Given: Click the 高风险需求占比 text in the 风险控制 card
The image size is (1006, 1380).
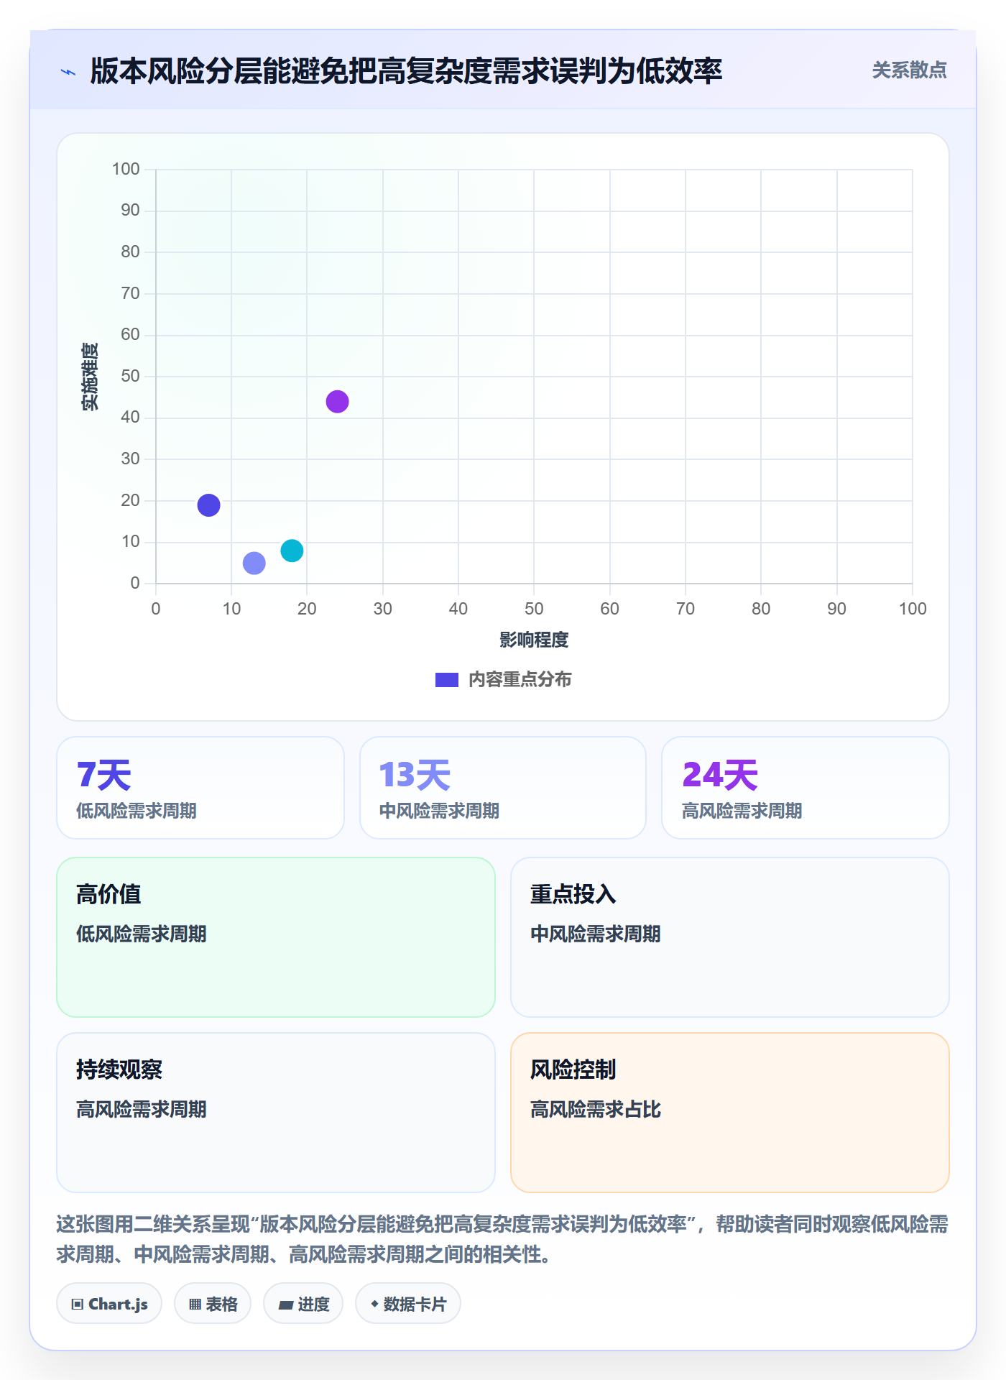Looking at the screenshot, I should (596, 1109).
